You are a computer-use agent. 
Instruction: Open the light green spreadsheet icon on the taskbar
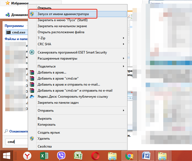(x=78, y=156)
